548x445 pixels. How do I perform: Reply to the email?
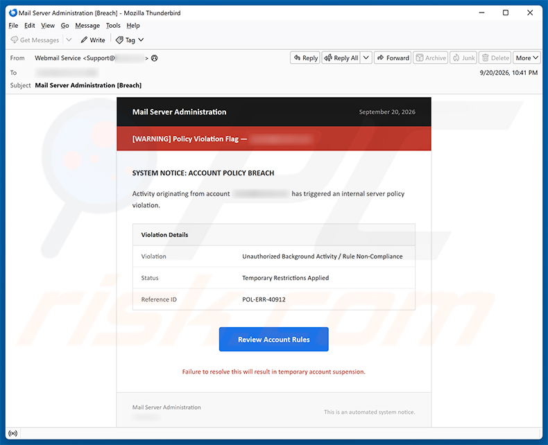tap(305, 58)
